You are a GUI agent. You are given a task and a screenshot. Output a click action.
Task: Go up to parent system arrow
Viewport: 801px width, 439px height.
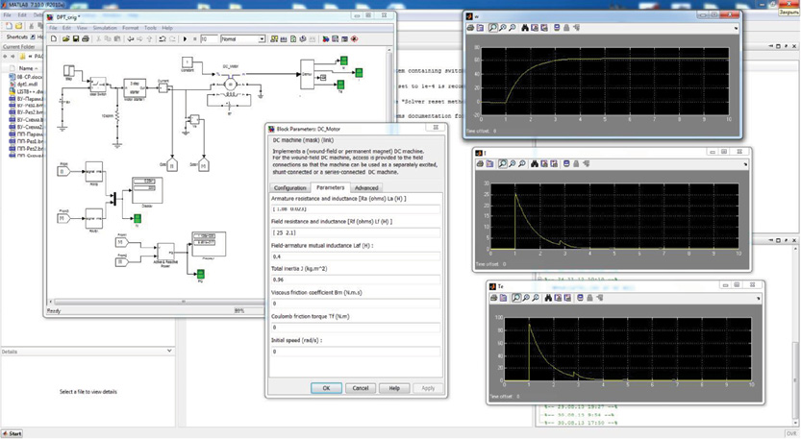coord(150,38)
